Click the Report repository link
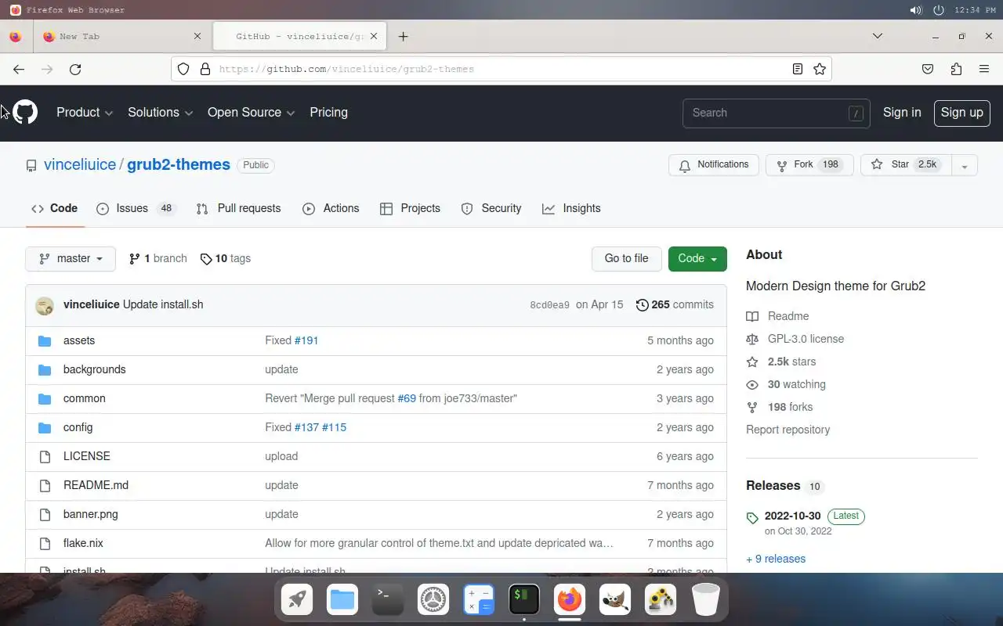Image resolution: width=1003 pixels, height=626 pixels. (788, 430)
